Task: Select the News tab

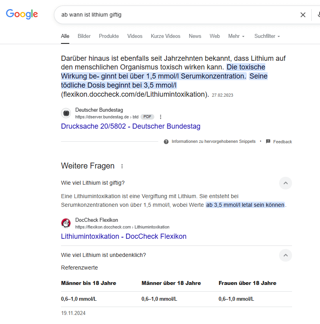Action: click(195, 36)
